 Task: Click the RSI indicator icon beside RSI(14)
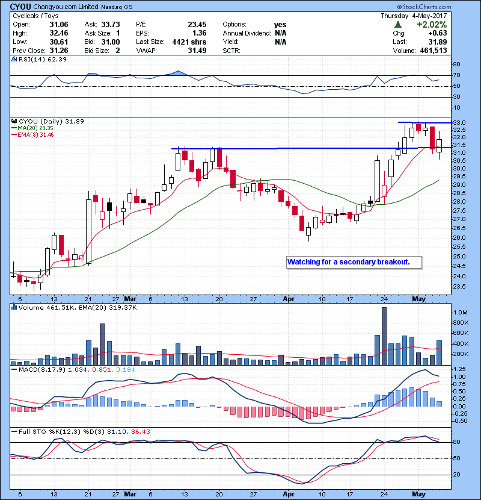[x=14, y=59]
